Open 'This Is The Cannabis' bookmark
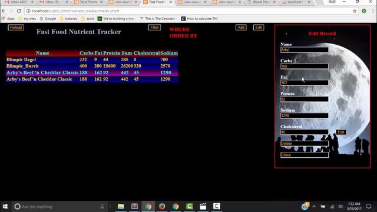Image resolution: width=377 pixels, height=212 pixels. pos(157,18)
